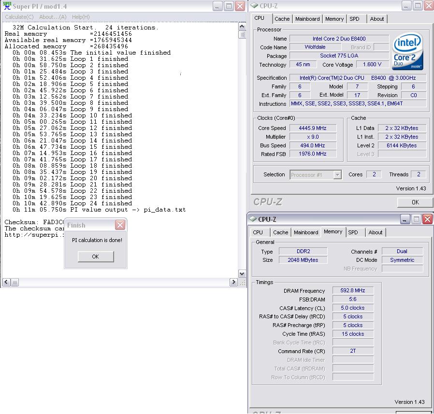Image resolution: width=434 pixels, height=414 pixels.
Task: Select Memory tab in bottom CPU-Z window
Action: click(x=333, y=231)
